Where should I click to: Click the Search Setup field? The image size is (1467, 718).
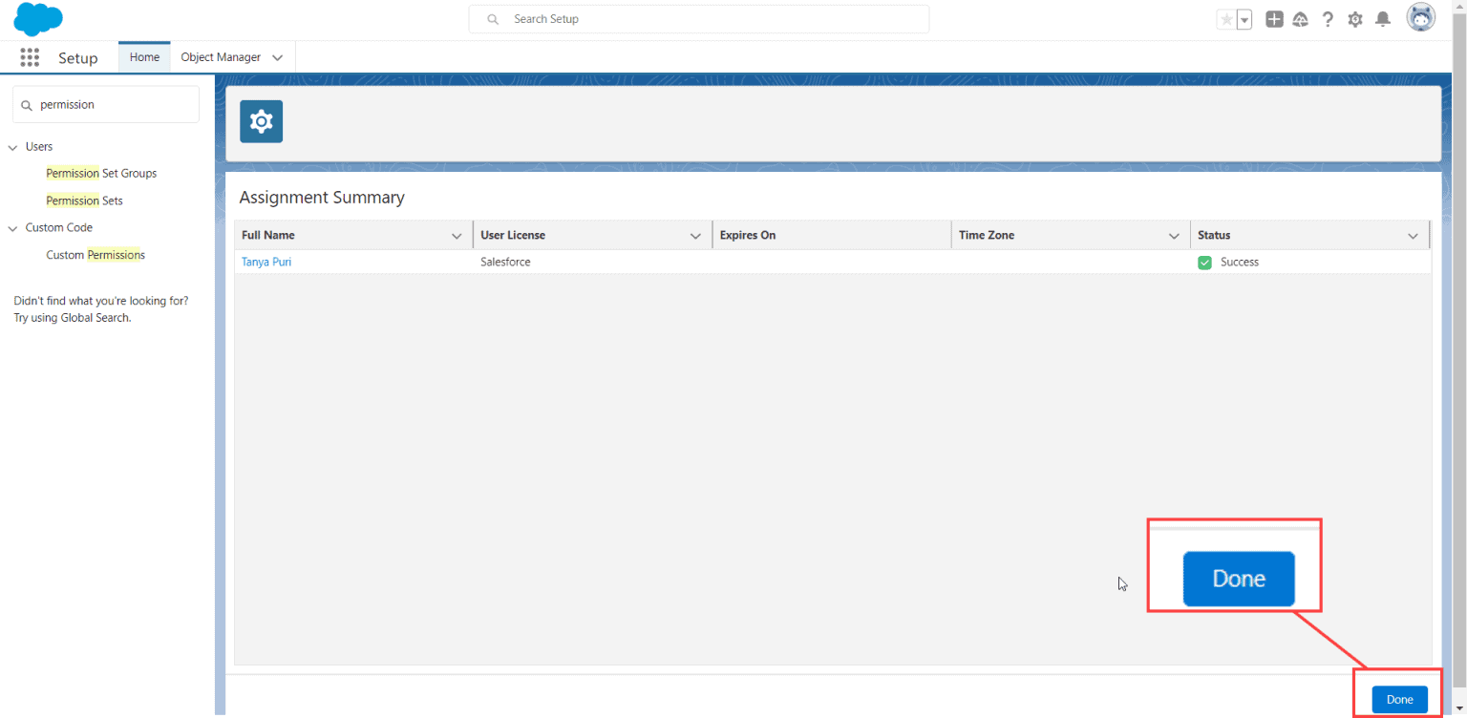[698, 19]
